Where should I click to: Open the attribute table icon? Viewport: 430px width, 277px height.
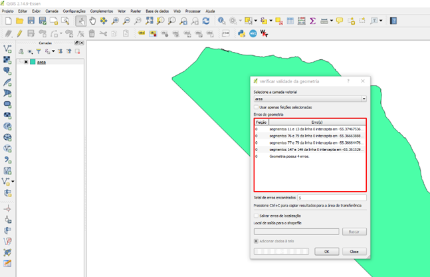[x=290, y=21]
